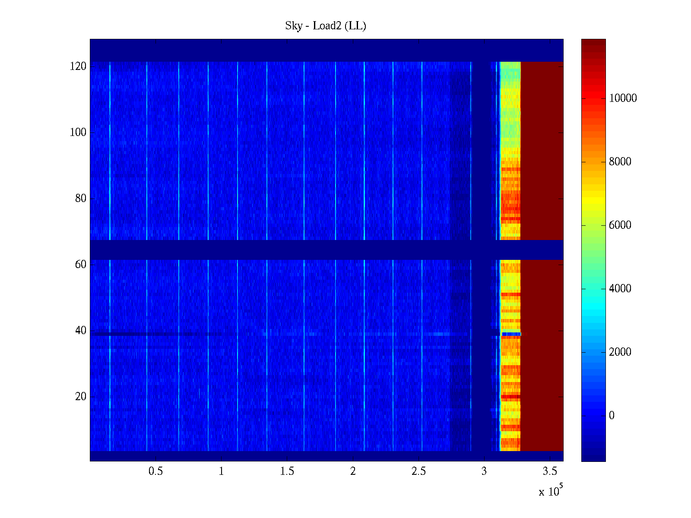This screenshot has width=691, height=518.
Task: Click the x-axis exponent label x 10^5
Action: tap(550, 491)
